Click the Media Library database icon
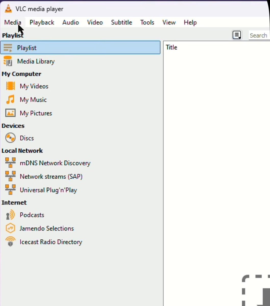Image resolution: width=270 pixels, height=306 pixels. 8,61
